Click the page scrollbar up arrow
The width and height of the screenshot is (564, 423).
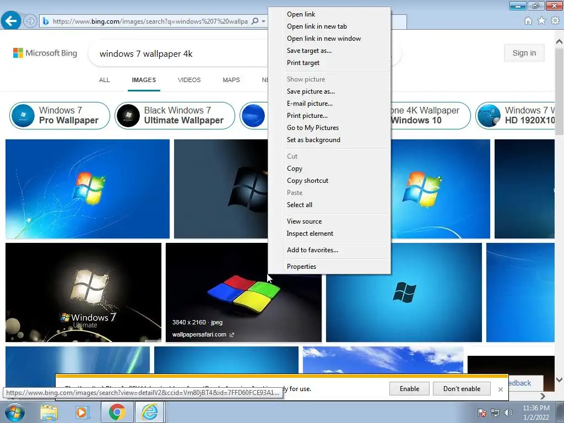pyautogui.click(x=560, y=41)
